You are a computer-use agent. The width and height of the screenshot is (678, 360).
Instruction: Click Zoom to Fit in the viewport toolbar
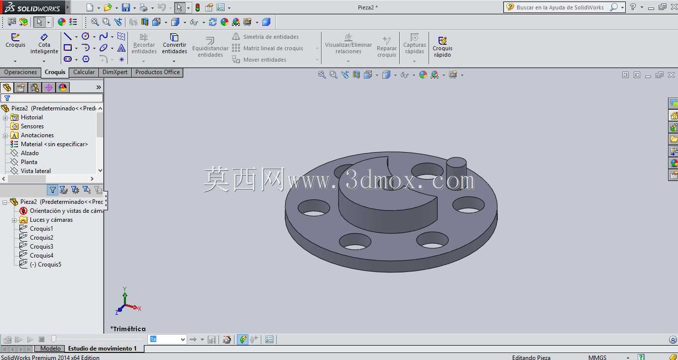click(322, 75)
